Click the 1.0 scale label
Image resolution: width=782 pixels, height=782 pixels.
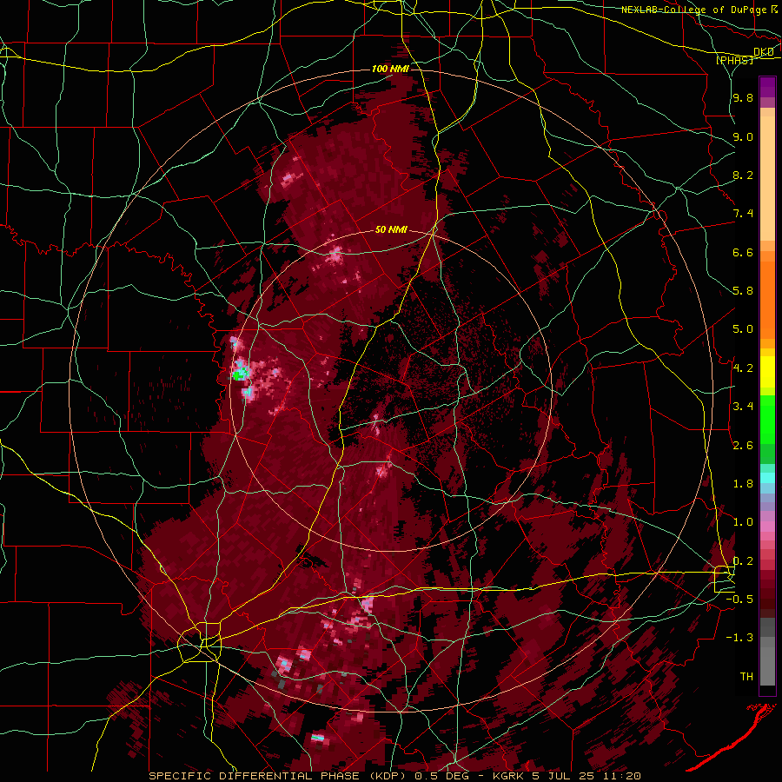[x=743, y=522]
